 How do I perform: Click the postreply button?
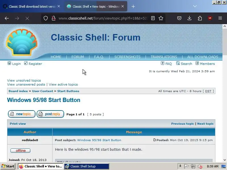tap(50, 114)
